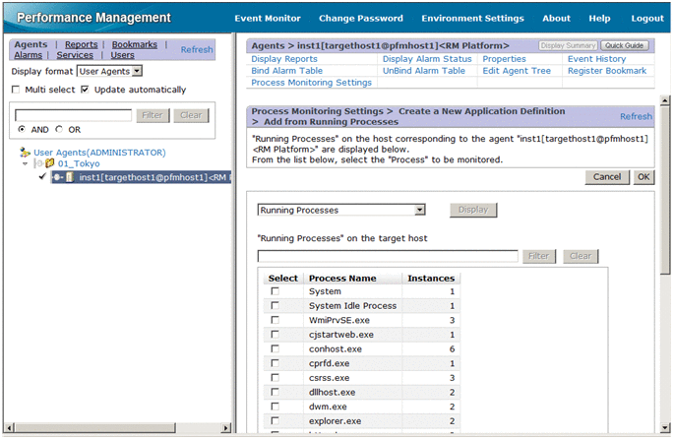Open the Quick Guide
The image size is (674, 440).
click(x=623, y=46)
